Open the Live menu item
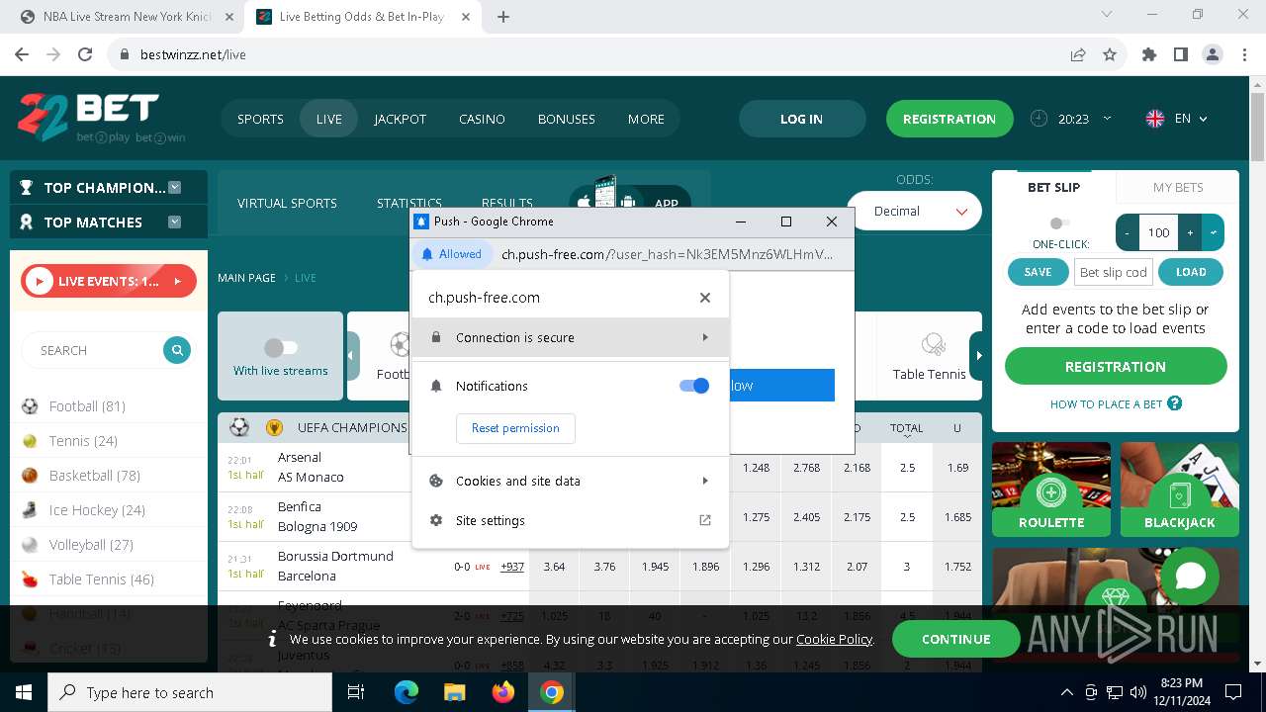Screen dimensions: 1266x712 click(329, 119)
